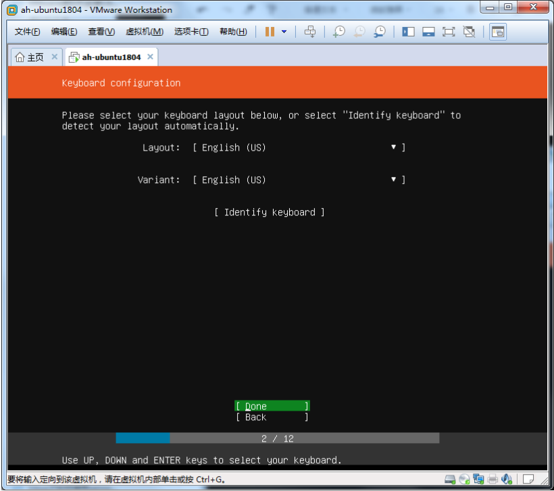Open the power options dropdown arrow

point(284,32)
